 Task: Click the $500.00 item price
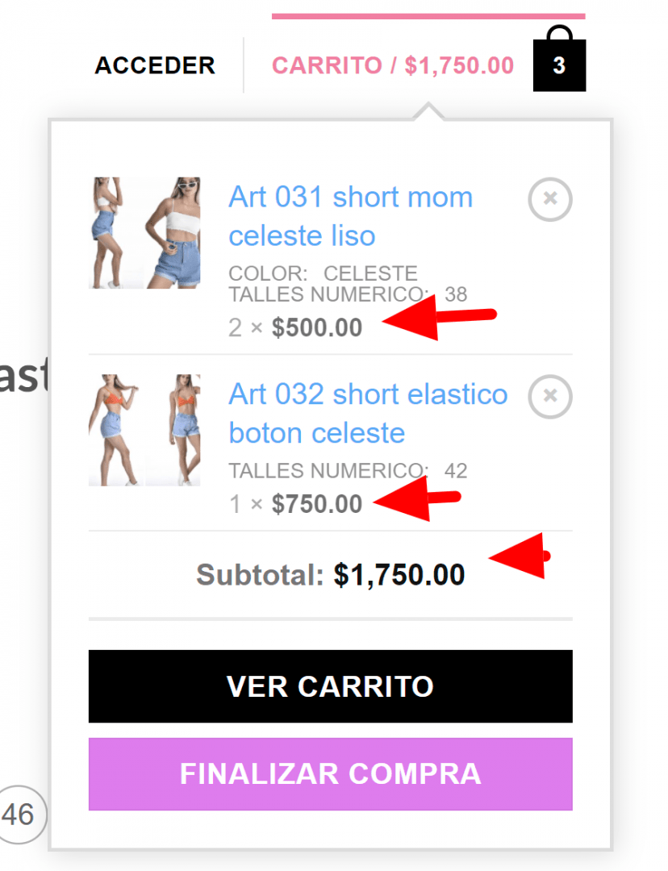(x=317, y=327)
